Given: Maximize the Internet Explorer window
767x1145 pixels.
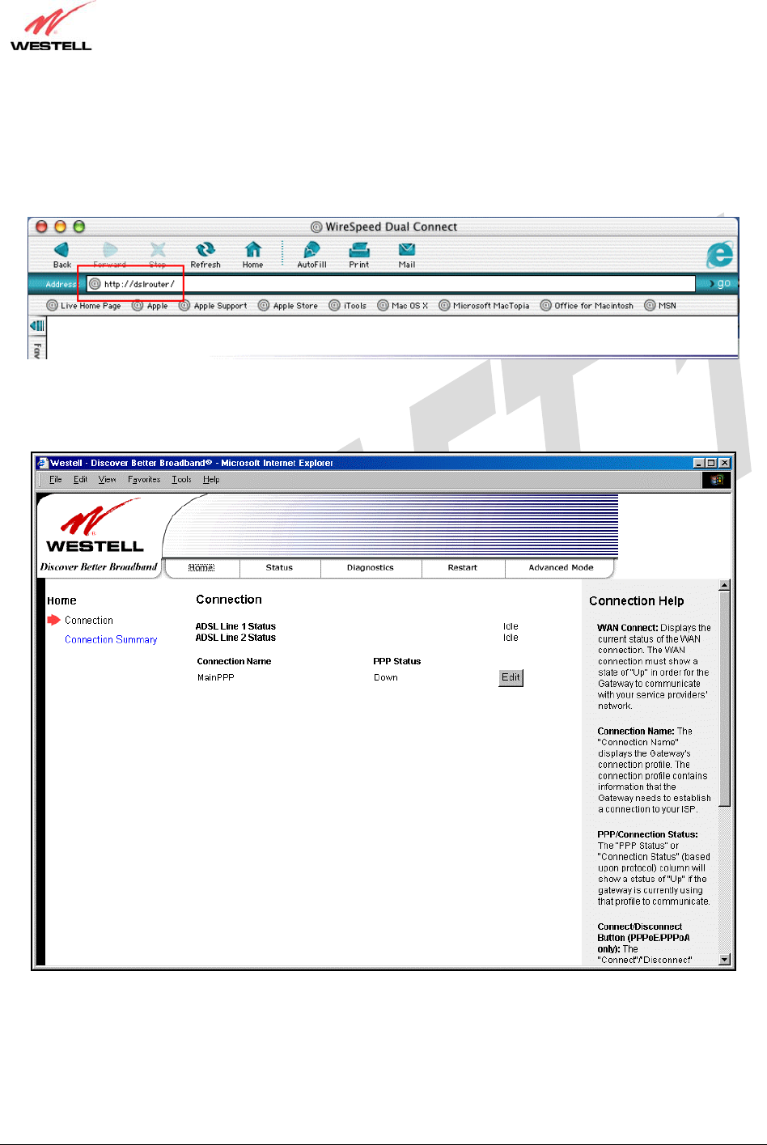Looking at the screenshot, I should (711, 463).
